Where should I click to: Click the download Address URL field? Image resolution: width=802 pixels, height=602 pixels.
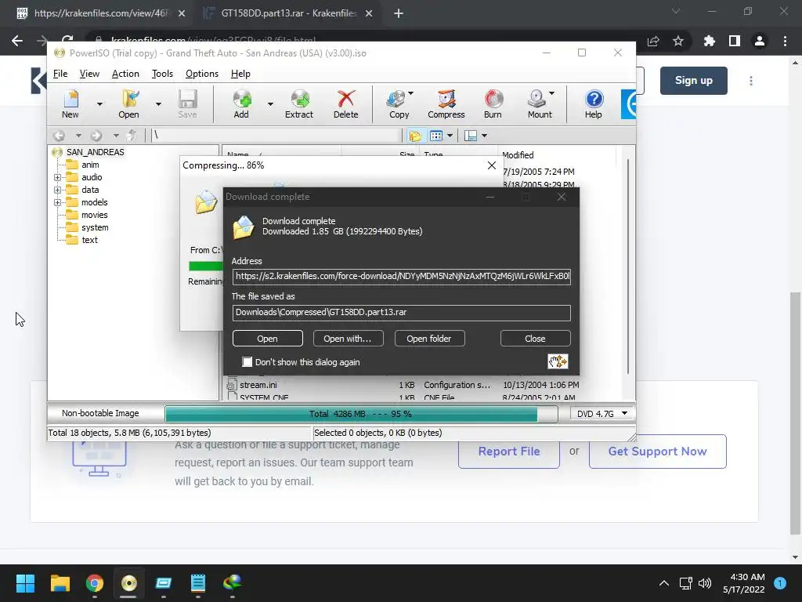pos(402,277)
